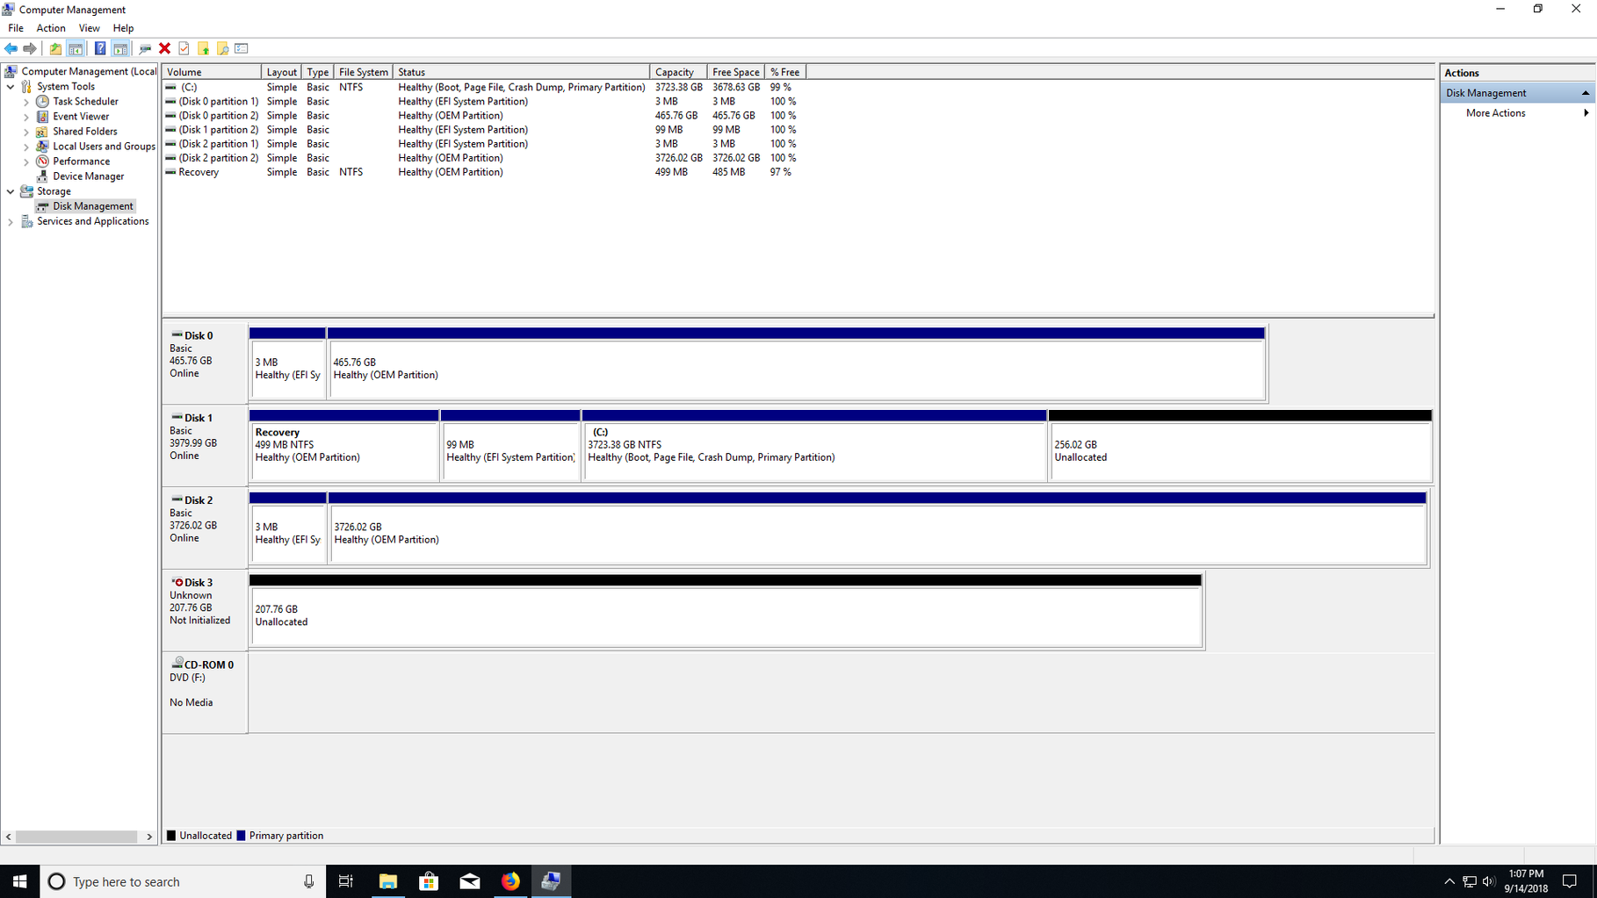Click the red X delete icon
The height and width of the screenshot is (898, 1597).
[164, 48]
